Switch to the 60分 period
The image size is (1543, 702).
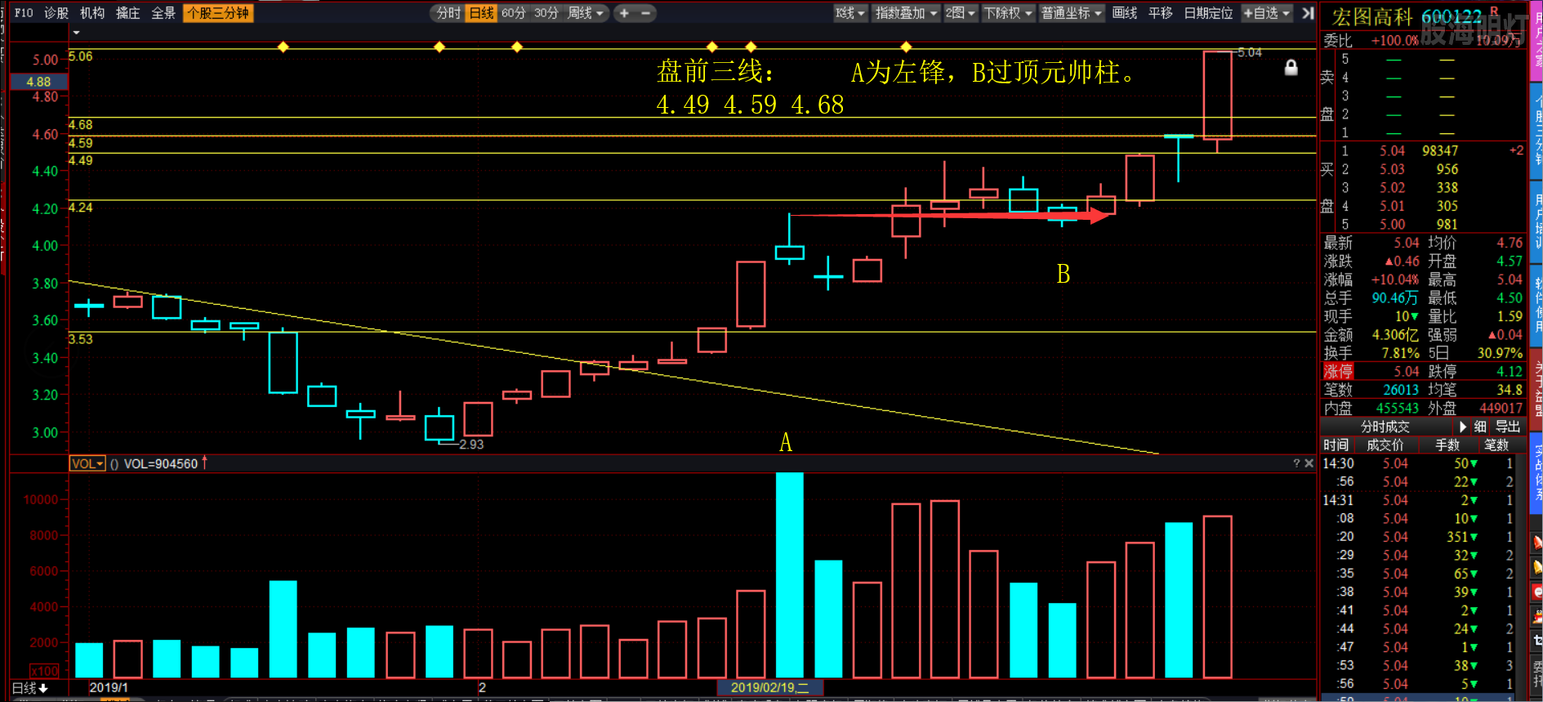click(514, 13)
